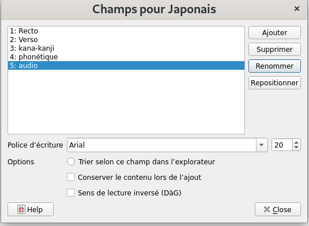Screen dimensions: 309x226
Task: Select the highlighted audio field
Action: pyautogui.click(x=126, y=65)
